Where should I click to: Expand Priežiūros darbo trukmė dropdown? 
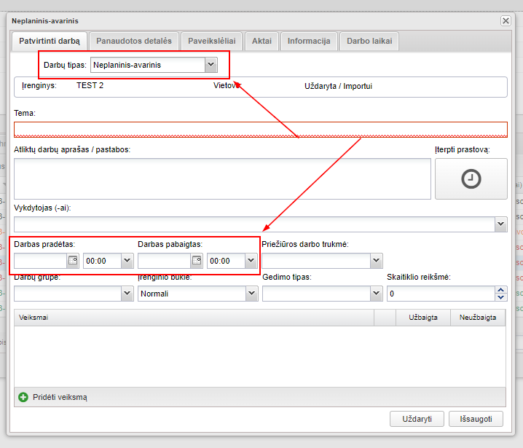point(376,260)
